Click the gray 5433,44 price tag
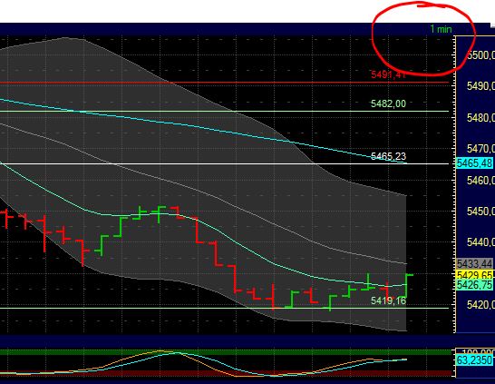 (x=474, y=263)
